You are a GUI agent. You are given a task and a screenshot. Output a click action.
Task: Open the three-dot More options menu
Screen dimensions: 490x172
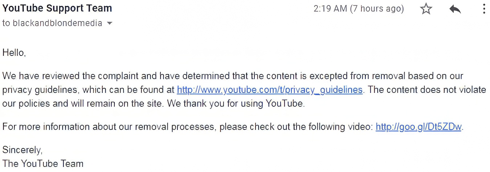point(484,9)
